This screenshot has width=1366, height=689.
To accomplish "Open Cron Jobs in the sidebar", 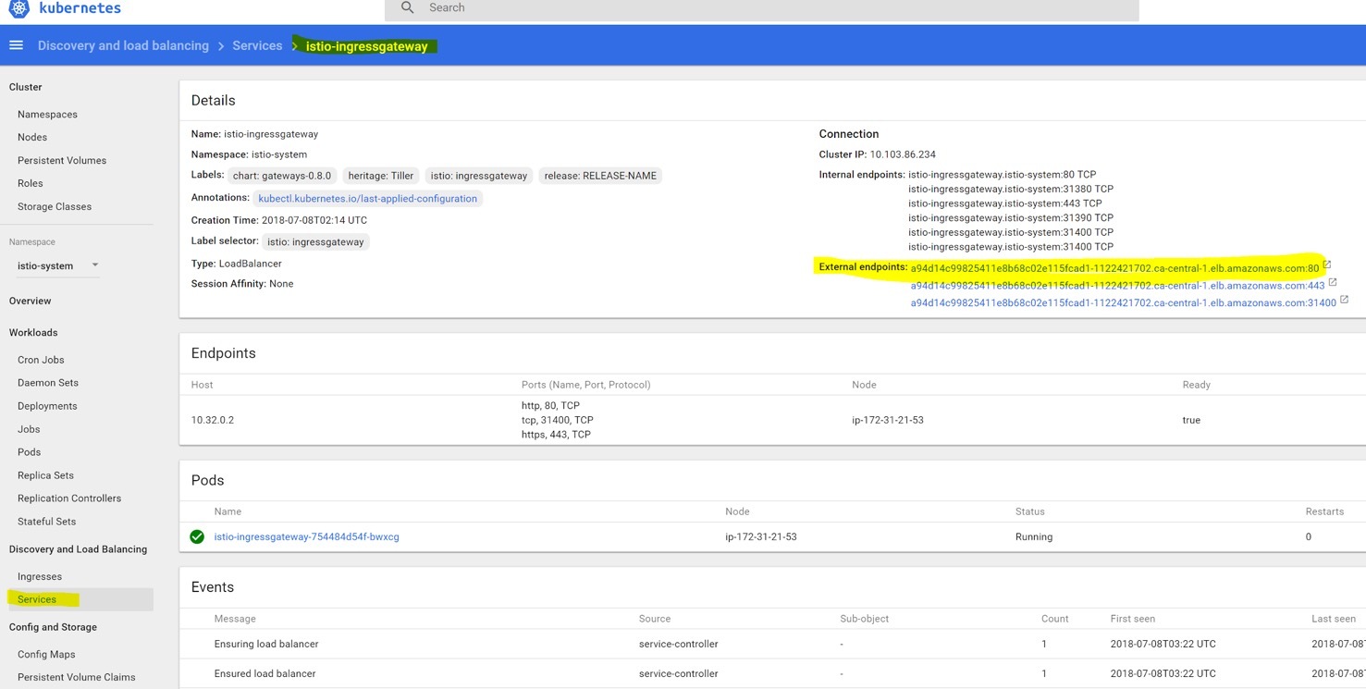I will click(x=41, y=360).
